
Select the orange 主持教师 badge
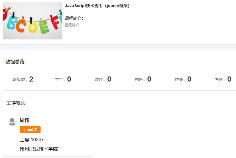coord(30,130)
